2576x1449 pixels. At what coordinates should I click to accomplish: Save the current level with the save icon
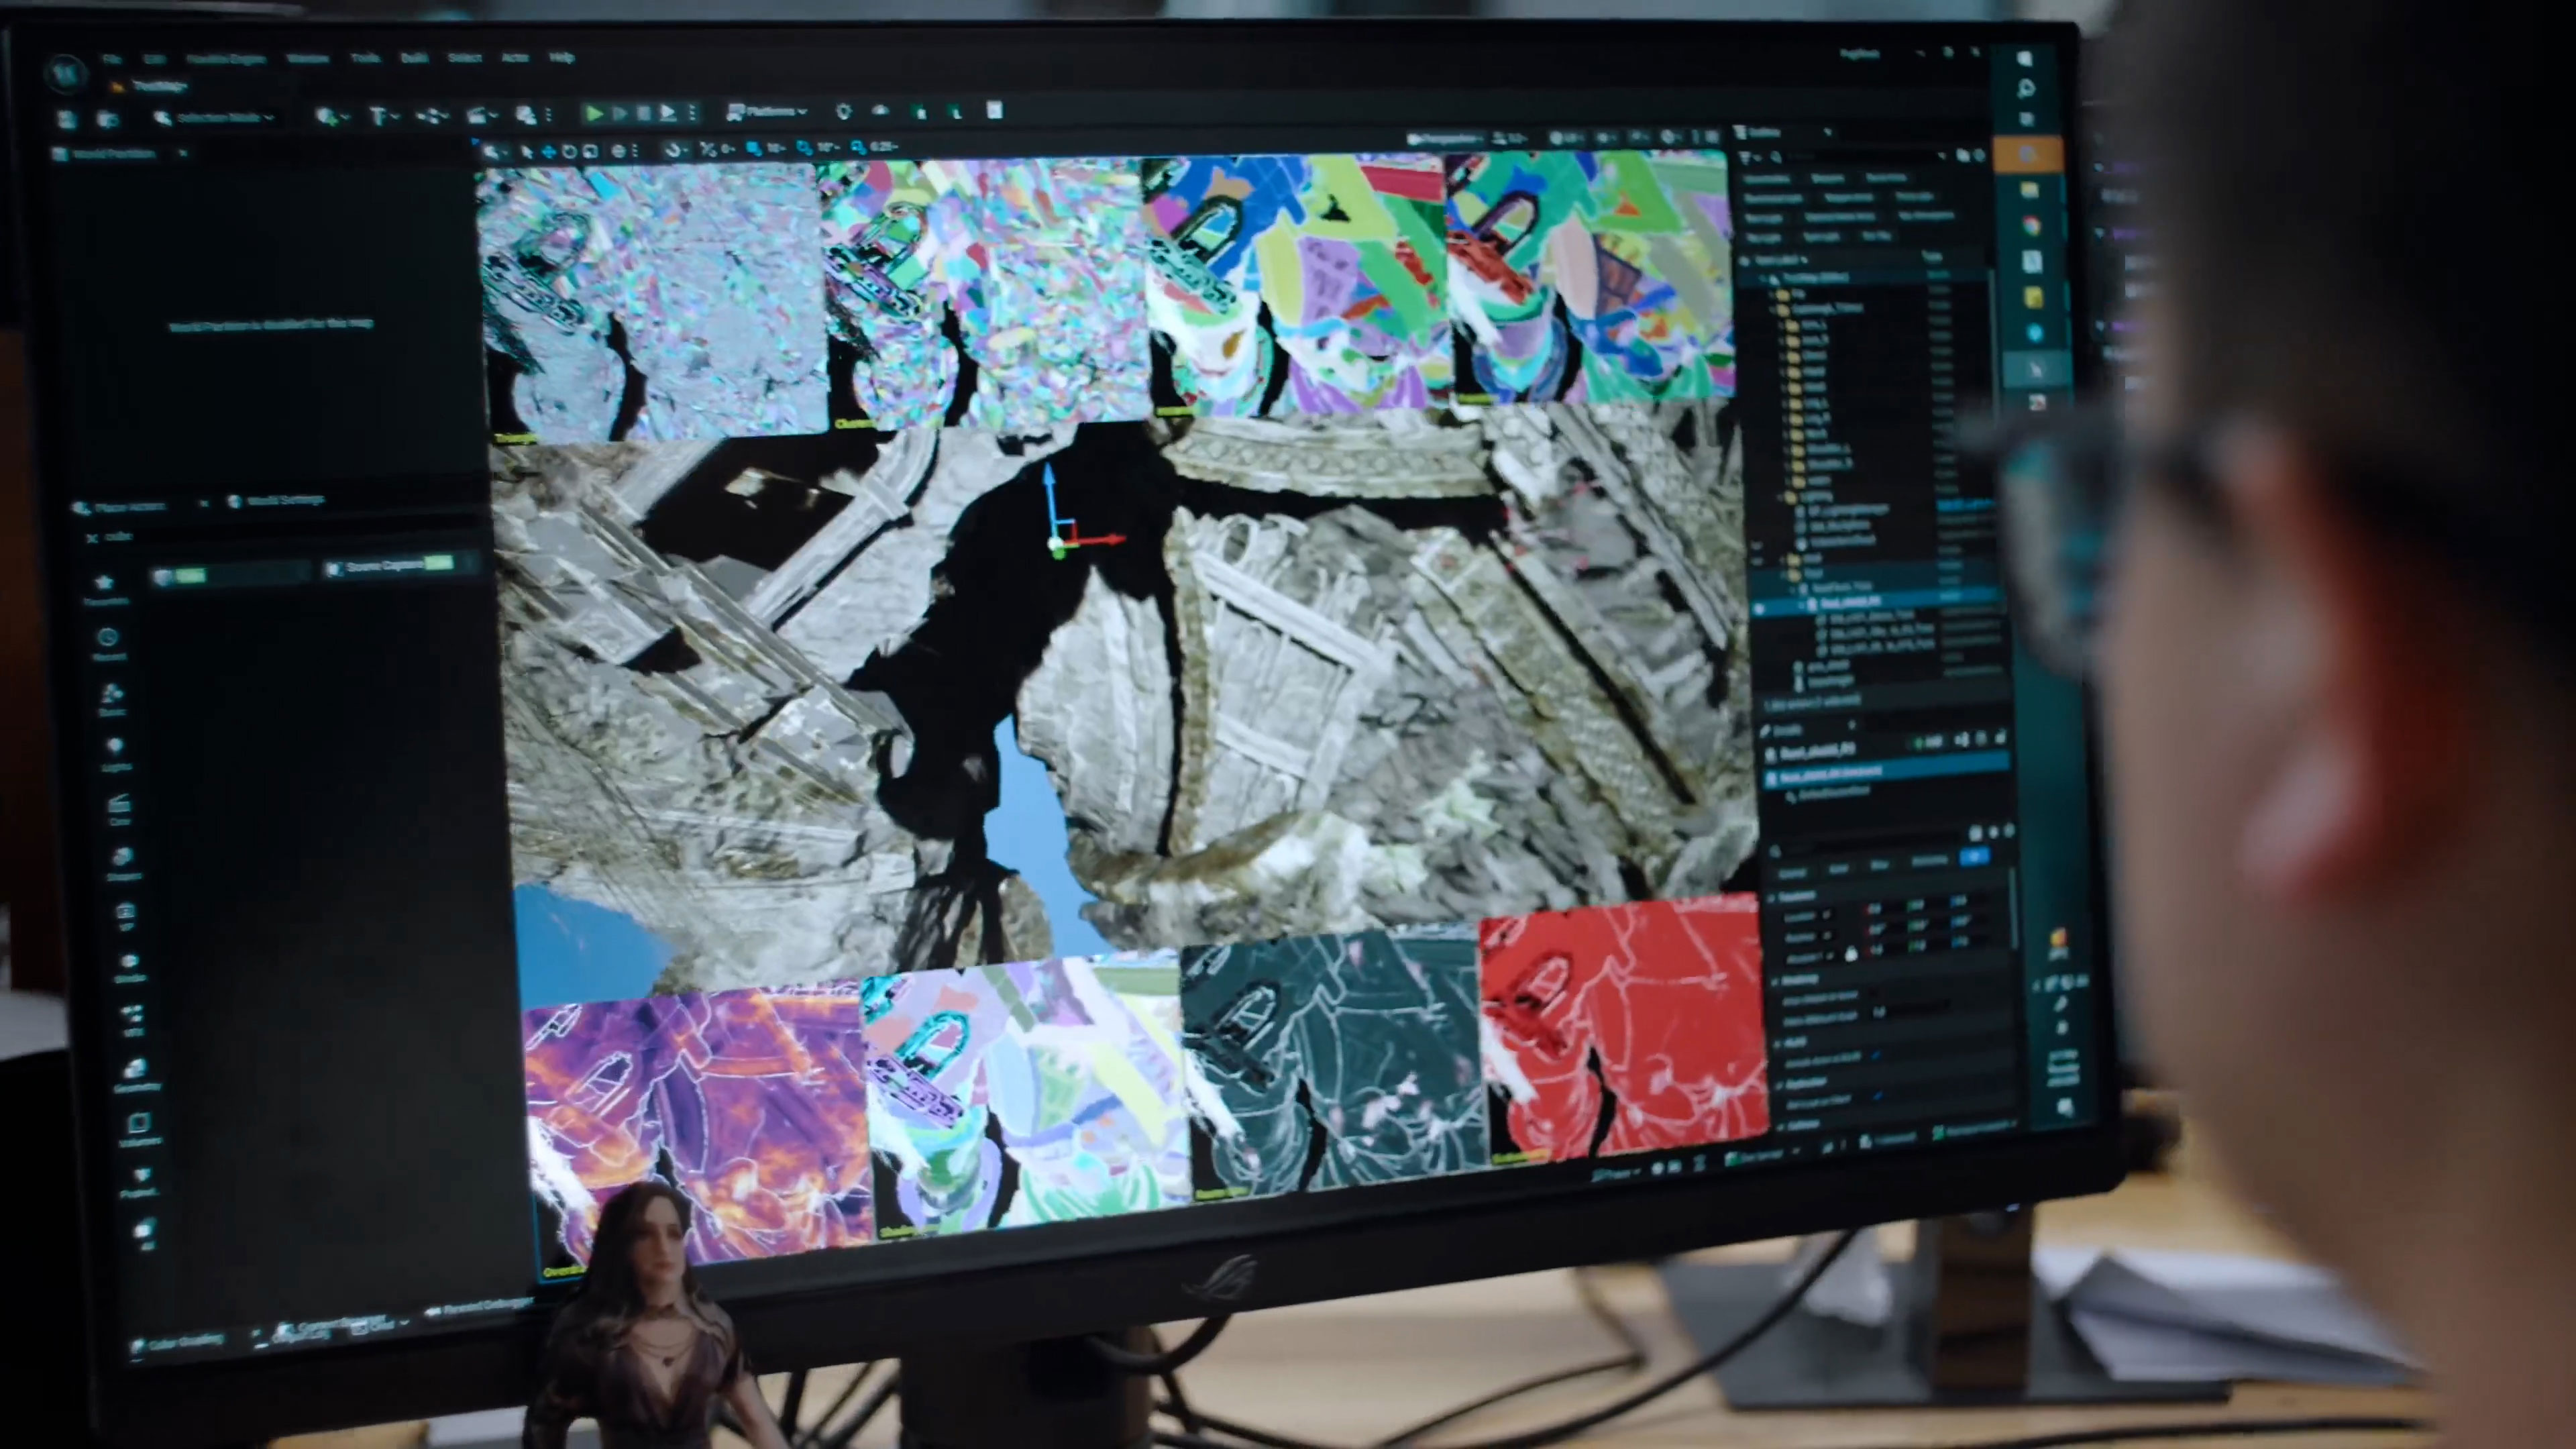tap(67, 119)
